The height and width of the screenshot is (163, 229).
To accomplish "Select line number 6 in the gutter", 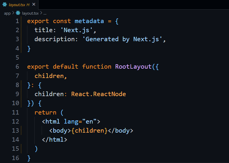I will tap(17, 67).
